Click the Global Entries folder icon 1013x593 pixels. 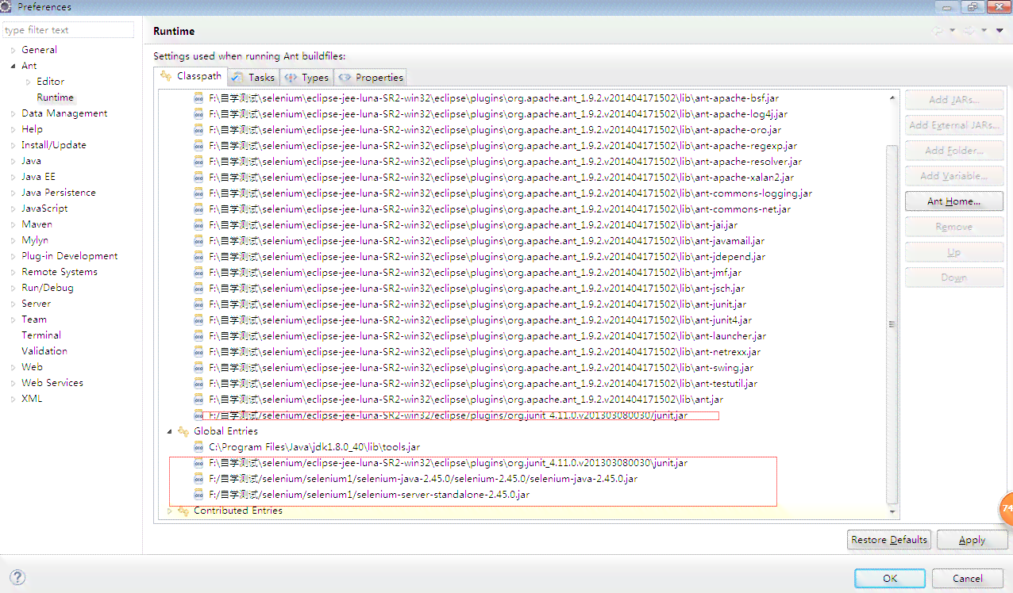(183, 431)
